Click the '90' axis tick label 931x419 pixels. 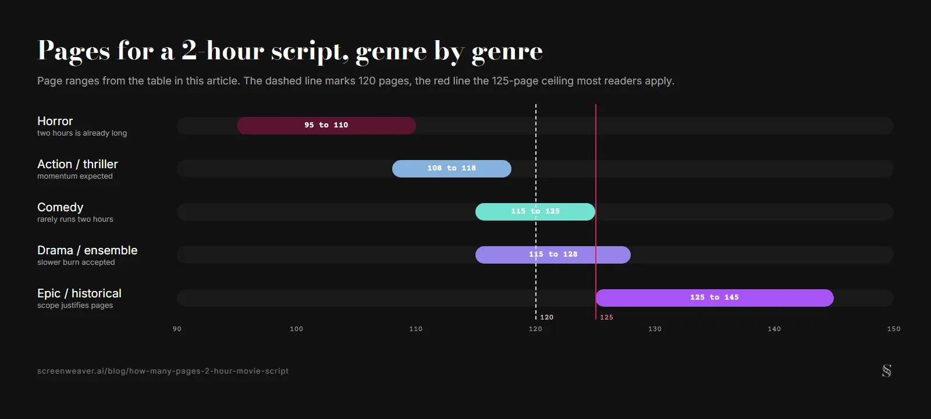point(177,329)
